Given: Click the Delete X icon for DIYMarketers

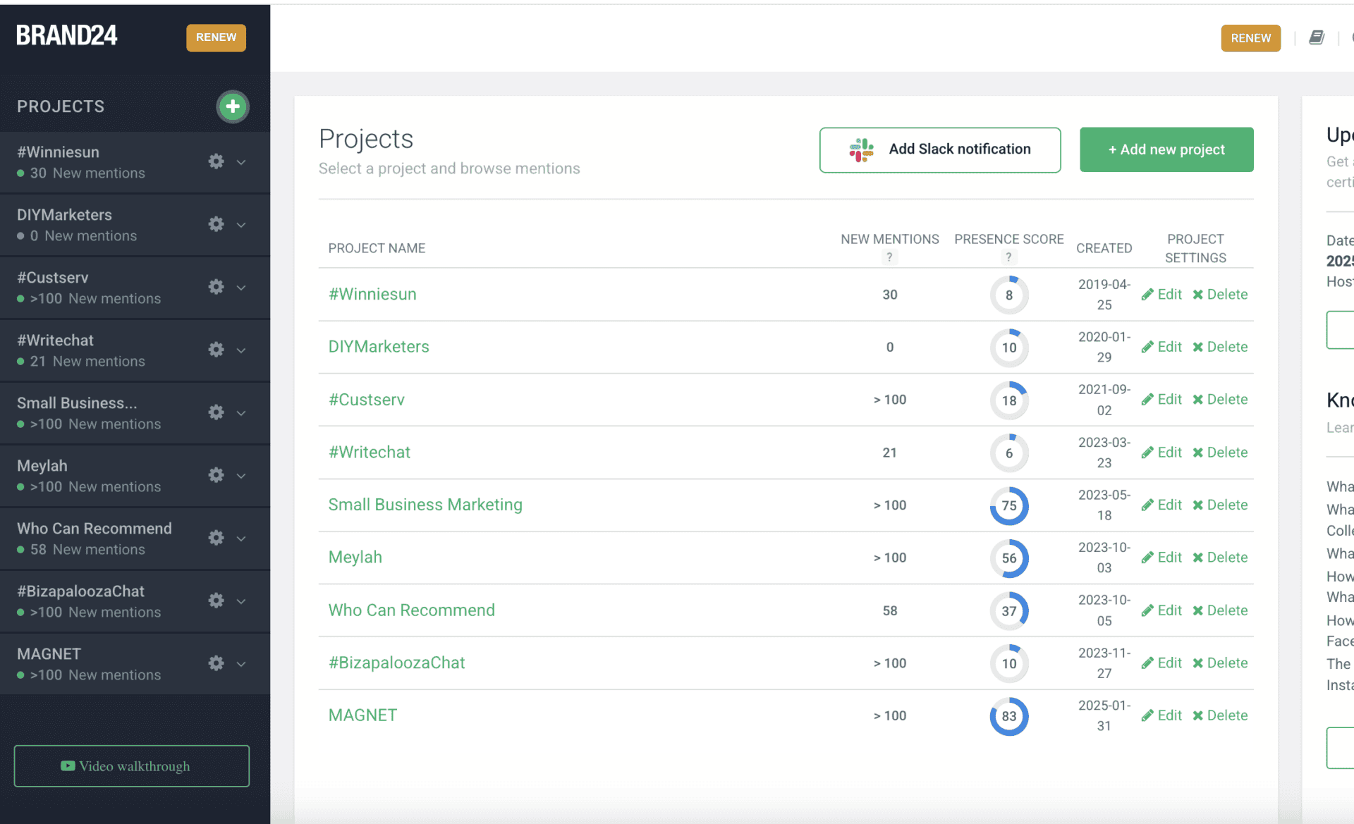Looking at the screenshot, I should coord(1197,347).
